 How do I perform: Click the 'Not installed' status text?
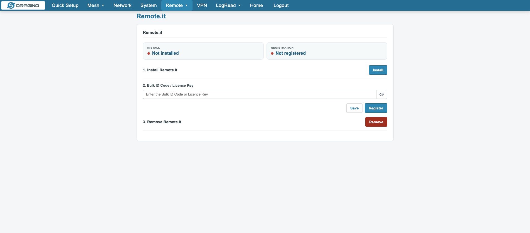click(165, 53)
